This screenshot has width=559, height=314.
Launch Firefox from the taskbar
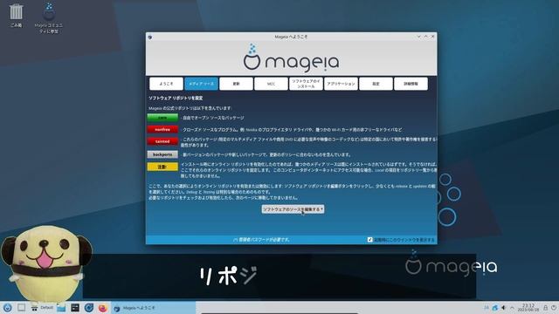(x=103, y=308)
